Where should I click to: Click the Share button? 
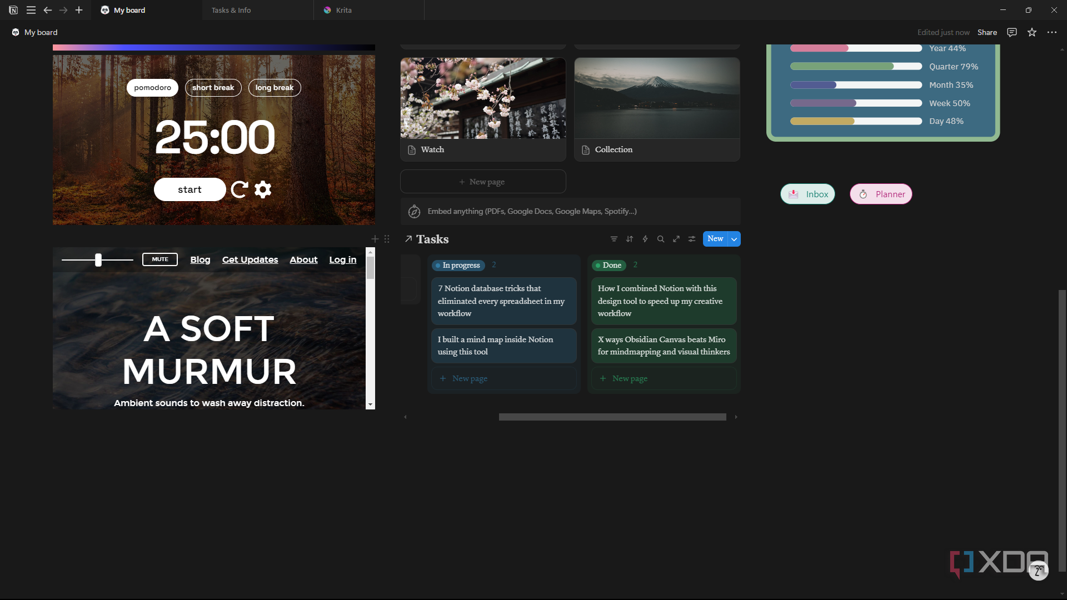click(987, 32)
